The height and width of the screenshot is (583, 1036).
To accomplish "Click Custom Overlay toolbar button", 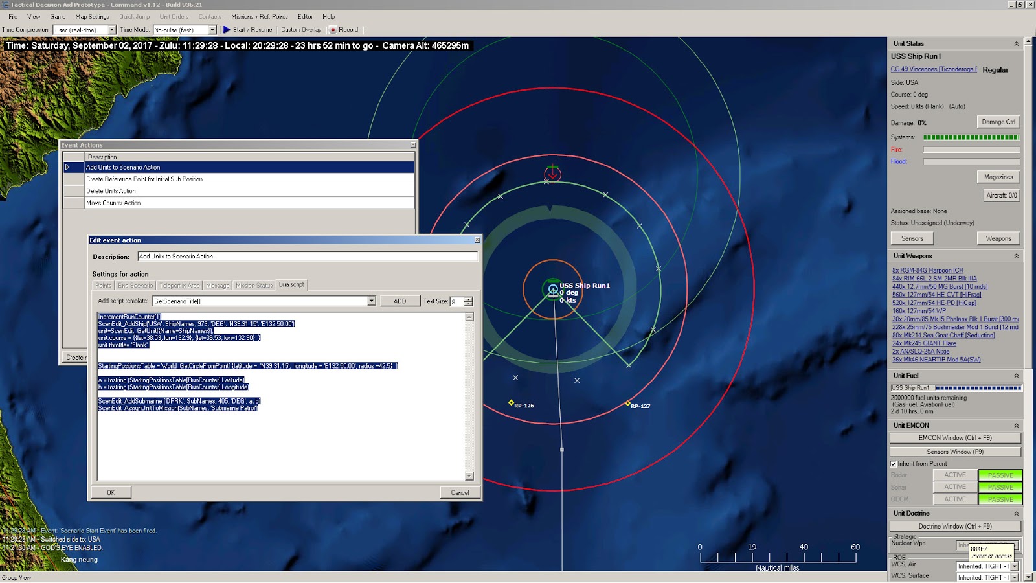I will [301, 30].
